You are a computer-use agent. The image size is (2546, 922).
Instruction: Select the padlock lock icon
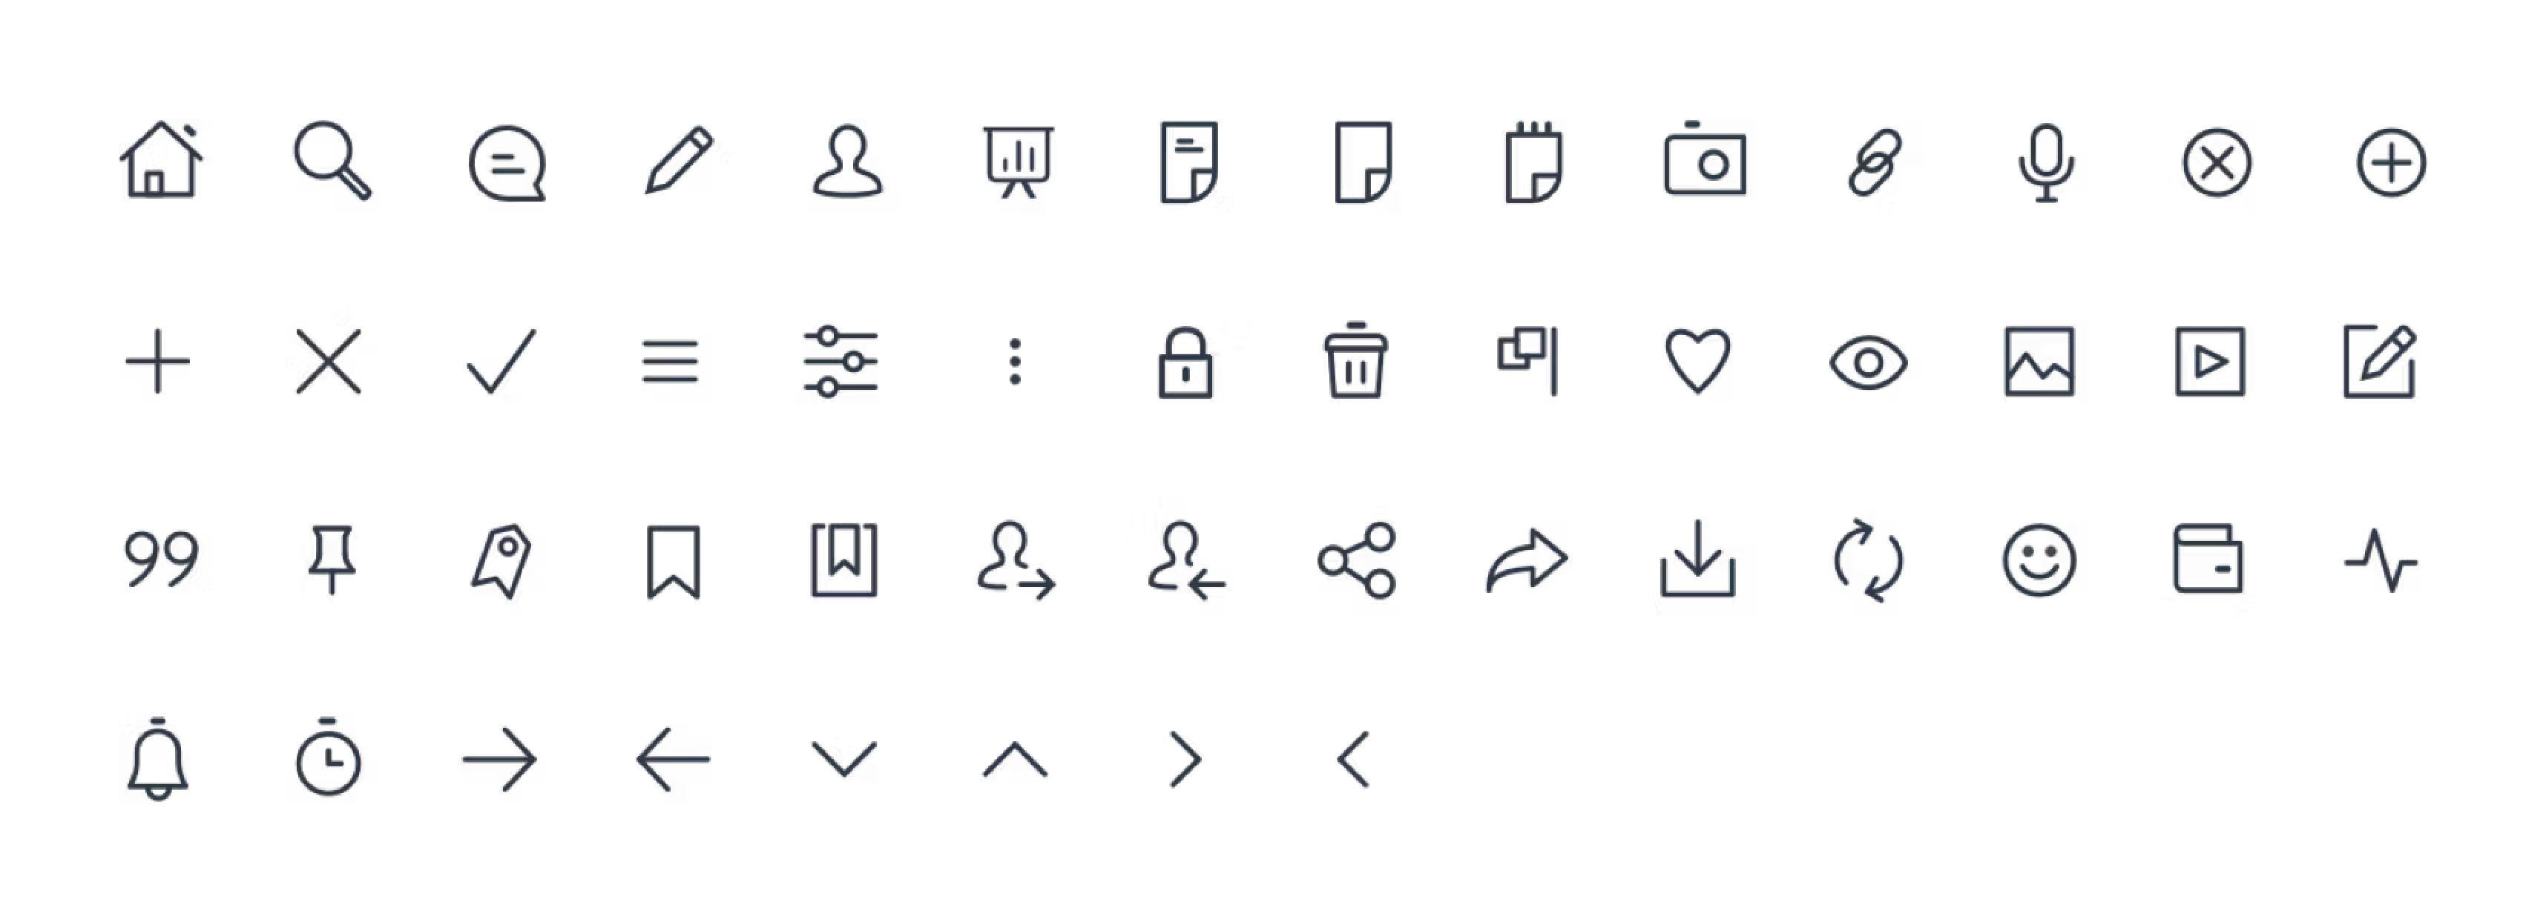click(1185, 362)
